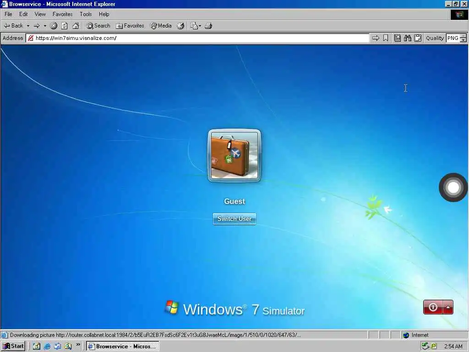Image resolution: width=469 pixels, height=352 pixels.
Task: Open the Favorites pane from toolbar
Action: 130,26
